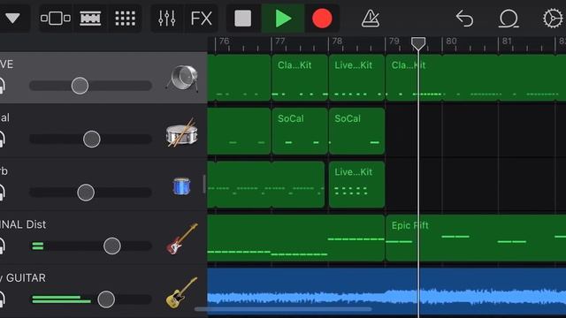
Task: Select the blue drum instrument icon
Action: pos(181,186)
